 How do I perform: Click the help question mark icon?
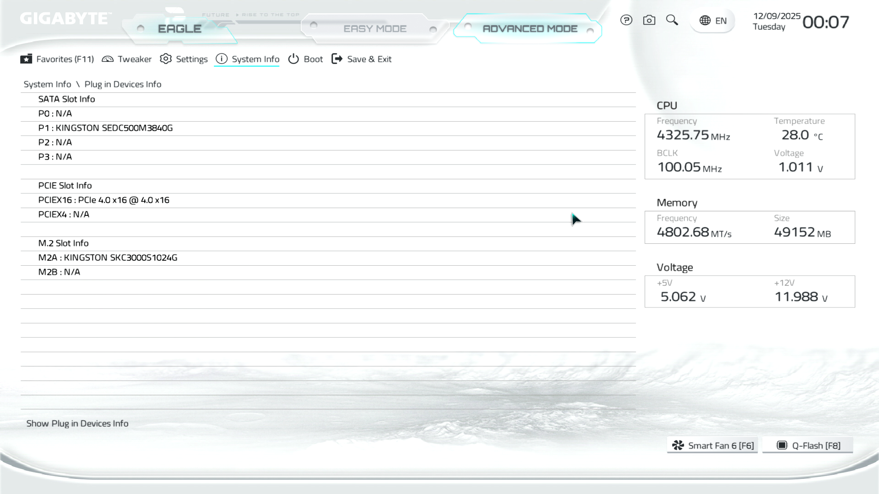(626, 20)
